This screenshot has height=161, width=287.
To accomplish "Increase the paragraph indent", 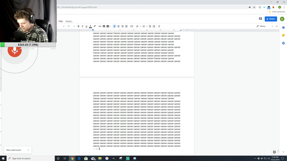I will coord(154,26).
